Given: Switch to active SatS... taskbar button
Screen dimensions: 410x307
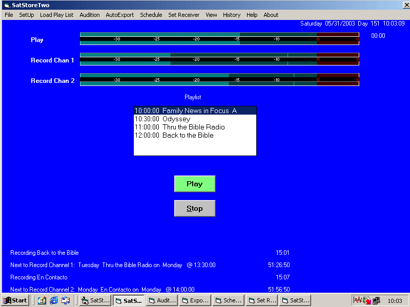Looking at the screenshot, I should point(129,300).
